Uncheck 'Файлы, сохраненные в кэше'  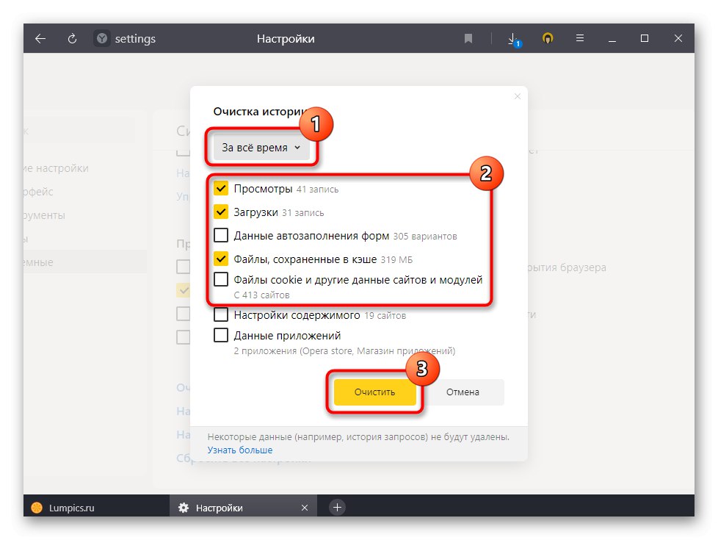point(221,259)
